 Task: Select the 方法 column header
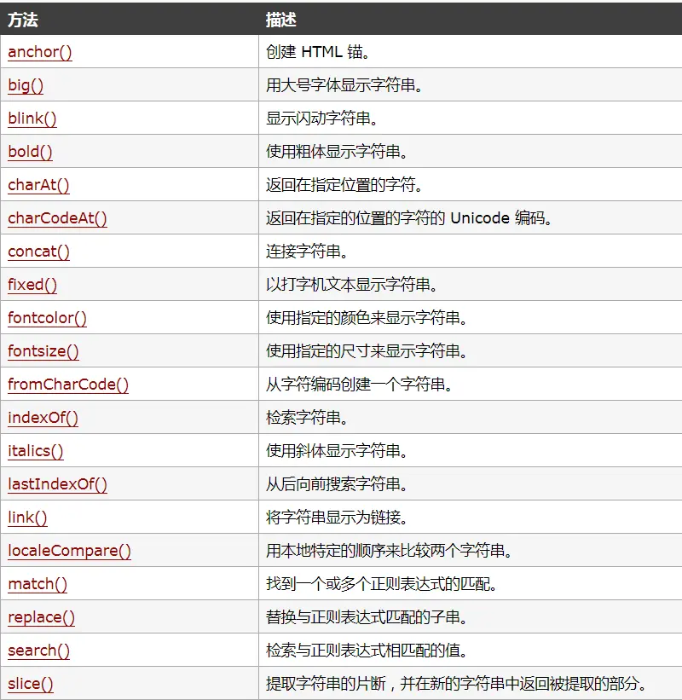pos(23,20)
